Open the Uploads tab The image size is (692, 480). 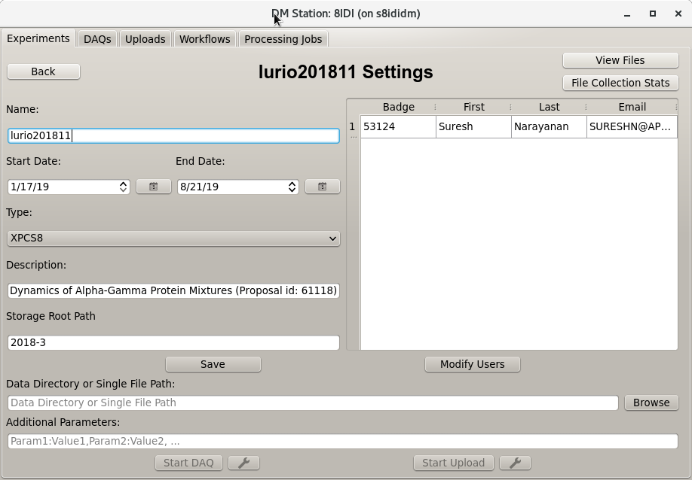[x=145, y=39]
